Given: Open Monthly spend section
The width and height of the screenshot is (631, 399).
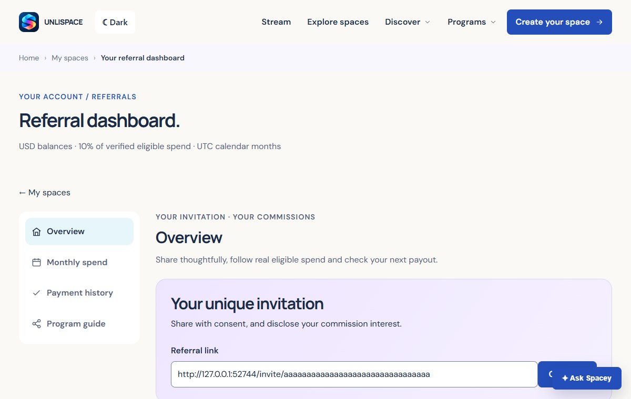Looking at the screenshot, I should click(79, 262).
